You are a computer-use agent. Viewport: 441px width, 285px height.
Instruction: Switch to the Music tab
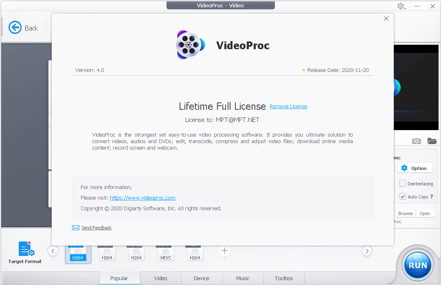click(x=243, y=278)
